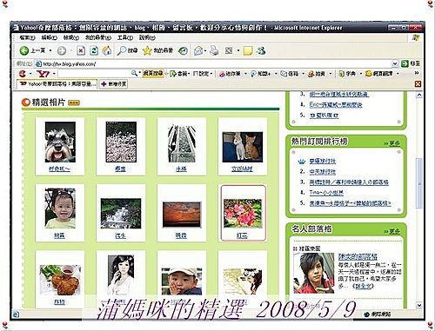Screen dimensions: 435x331
Task: Open the Edit icon's dropdown arrow
Action: pyautogui.click(x=238, y=51)
